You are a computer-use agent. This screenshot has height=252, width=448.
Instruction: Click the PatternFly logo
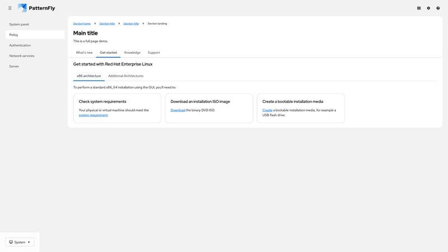tap(36, 8)
